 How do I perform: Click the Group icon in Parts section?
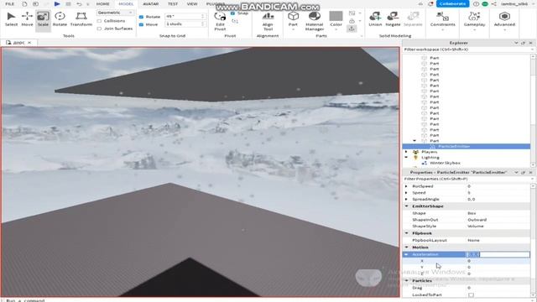click(x=352, y=13)
